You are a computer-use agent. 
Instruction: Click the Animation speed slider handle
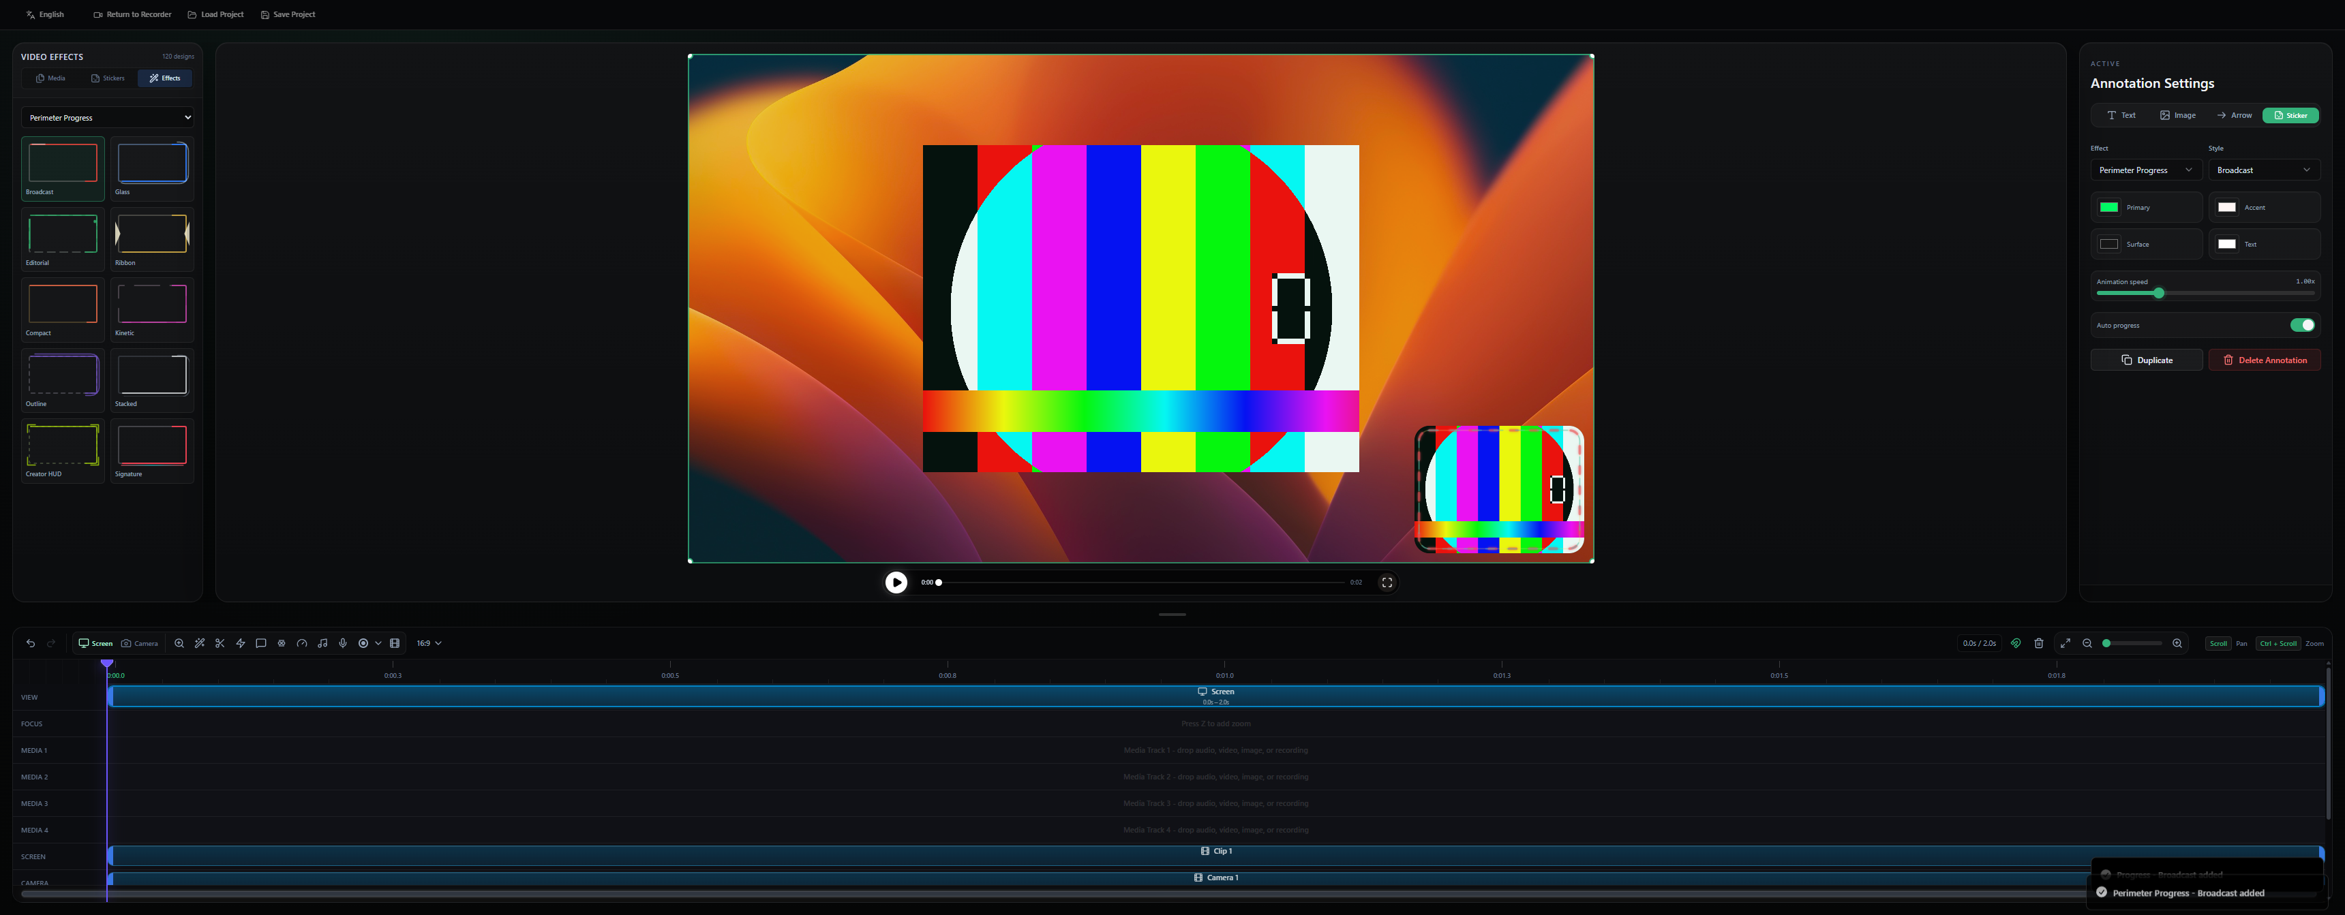click(2158, 293)
